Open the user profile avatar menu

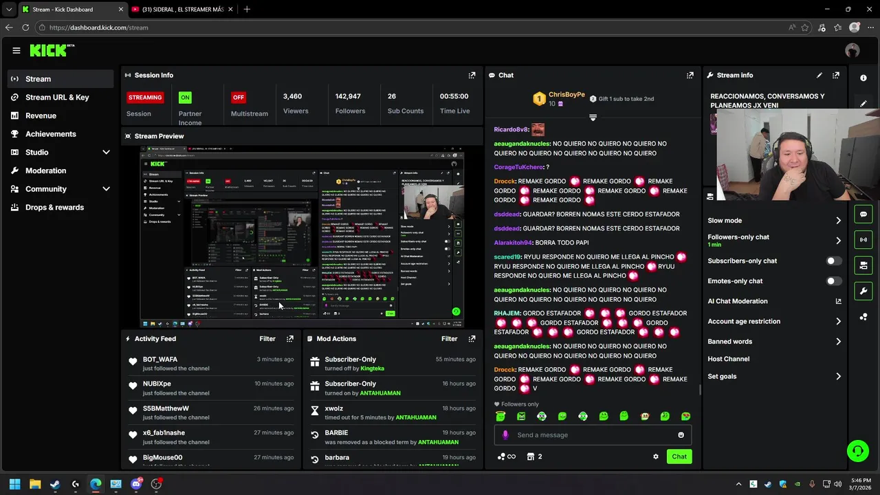852,50
